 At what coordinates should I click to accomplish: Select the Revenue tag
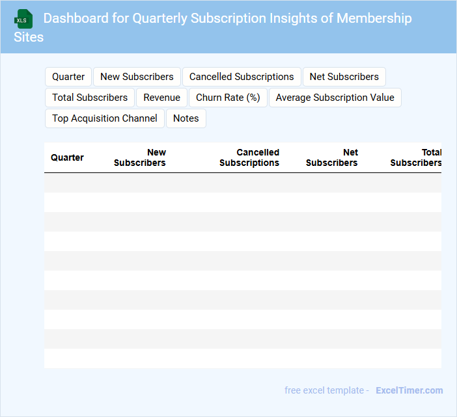click(x=161, y=98)
